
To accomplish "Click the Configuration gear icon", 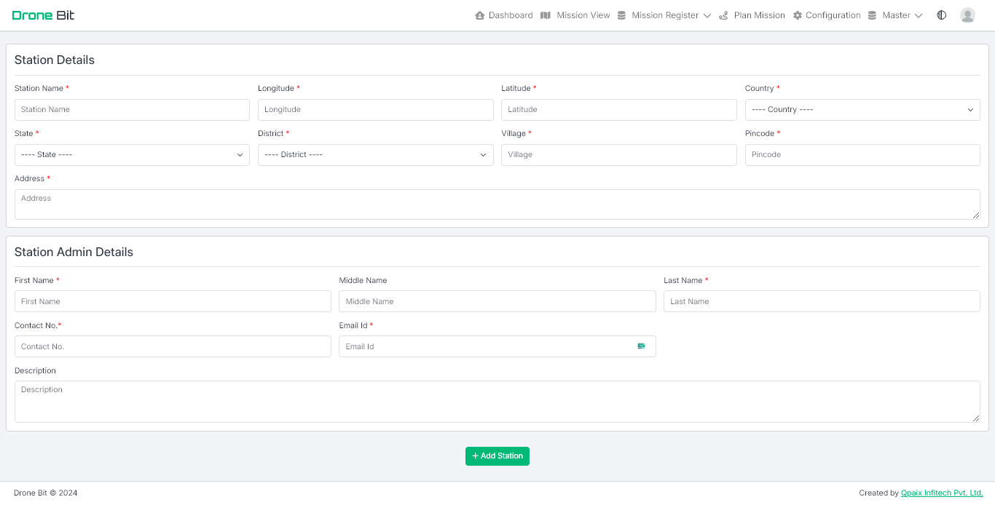I will click(798, 15).
